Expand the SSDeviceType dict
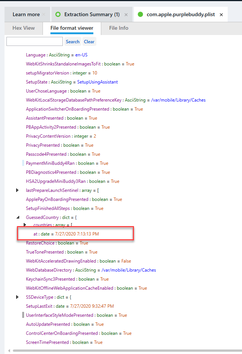Screen dimensions: 242x354 (x=18, y=297)
